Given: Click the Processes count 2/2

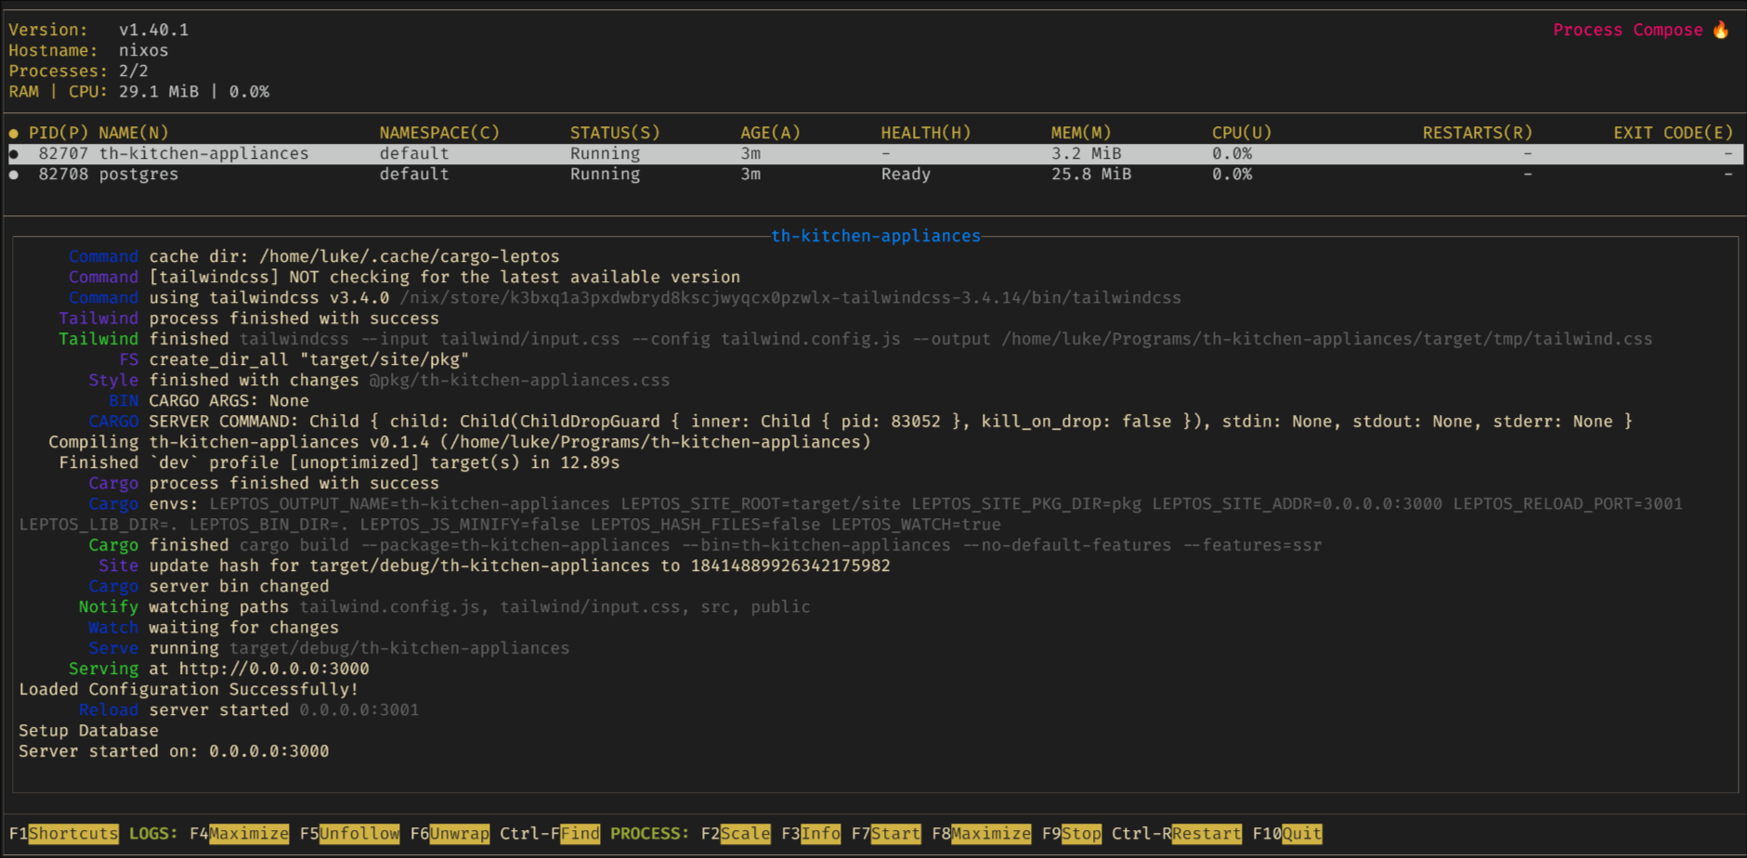Looking at the screenshot, I should (x=134, y=71).
